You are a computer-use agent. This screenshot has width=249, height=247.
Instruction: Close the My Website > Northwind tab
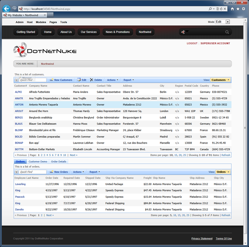(45, 15)
